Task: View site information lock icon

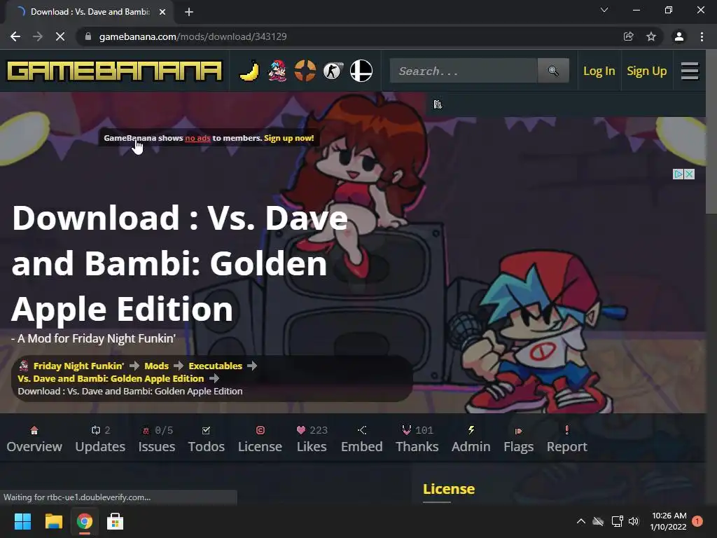Action: 88,36
